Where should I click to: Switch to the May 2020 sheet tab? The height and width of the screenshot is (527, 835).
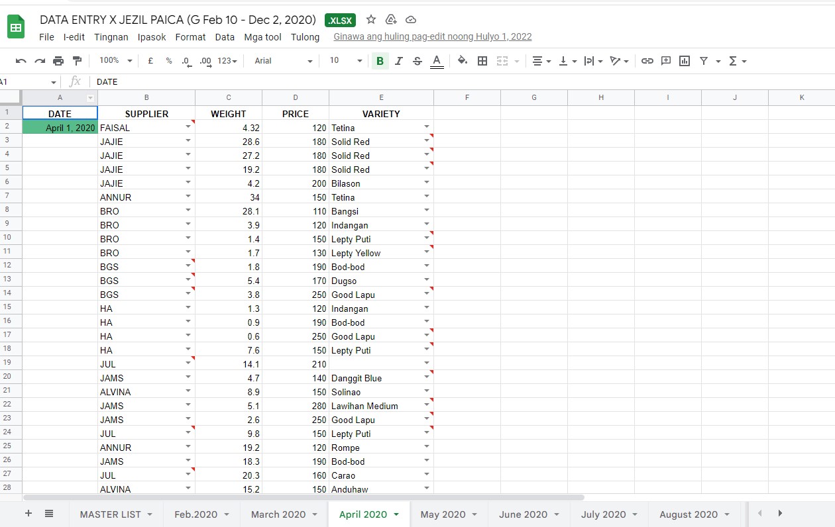click(449, 514)
